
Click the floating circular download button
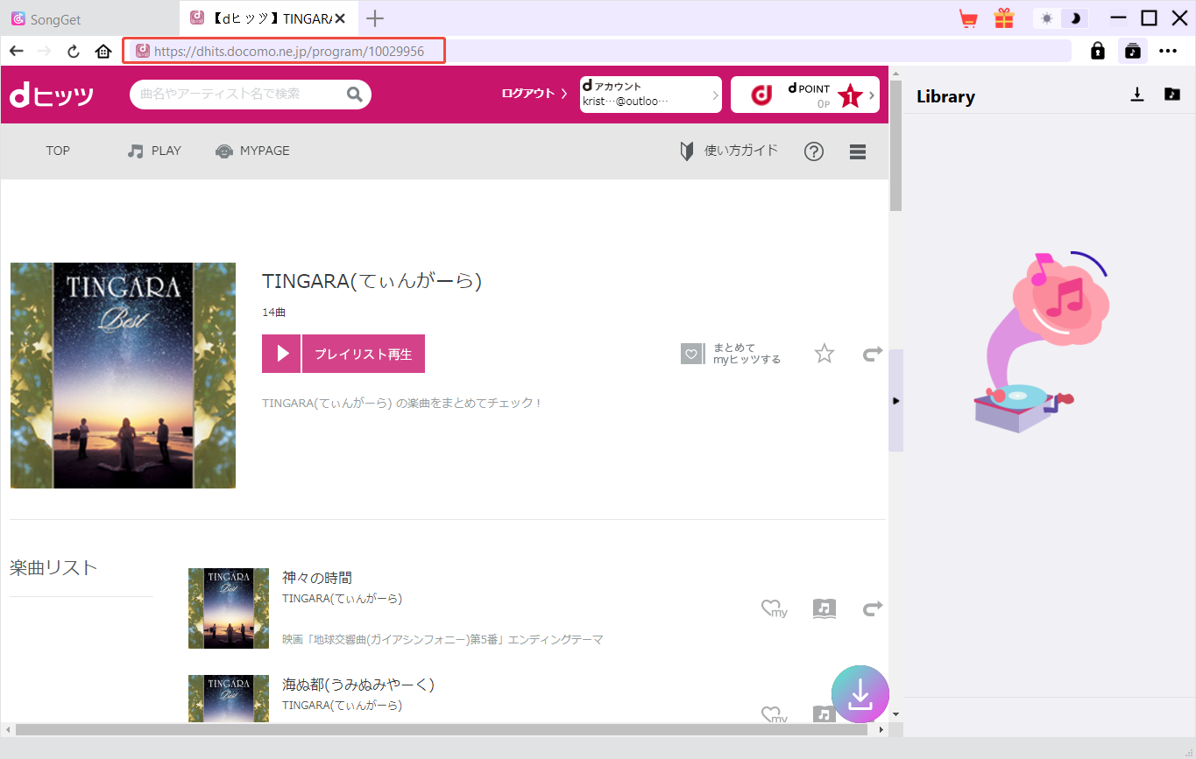(860, 693)
